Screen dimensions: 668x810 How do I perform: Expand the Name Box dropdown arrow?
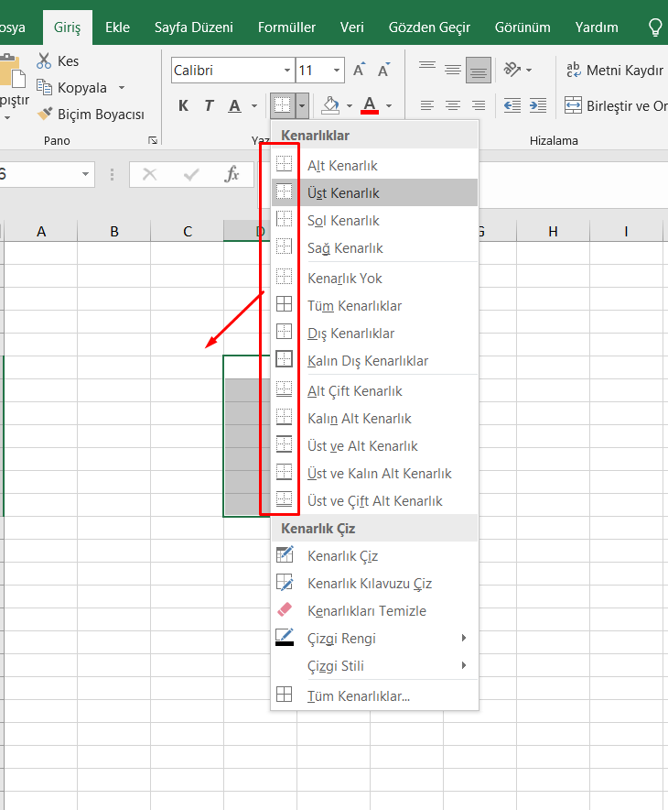coord(86,174)
